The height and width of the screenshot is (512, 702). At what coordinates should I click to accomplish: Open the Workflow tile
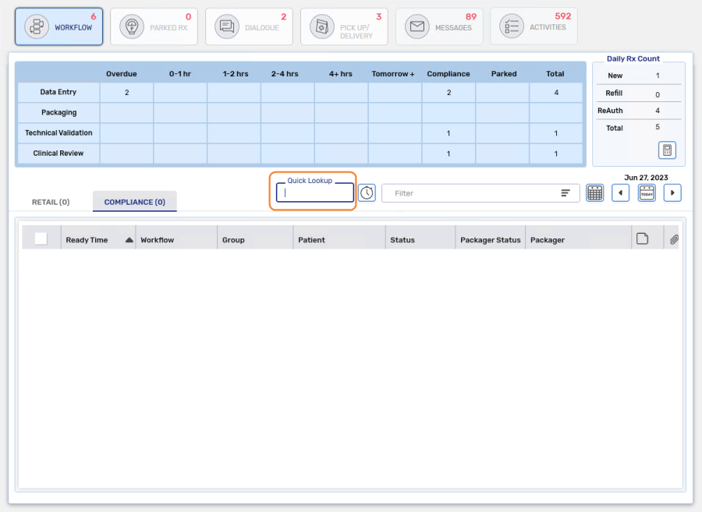[58, 27]
